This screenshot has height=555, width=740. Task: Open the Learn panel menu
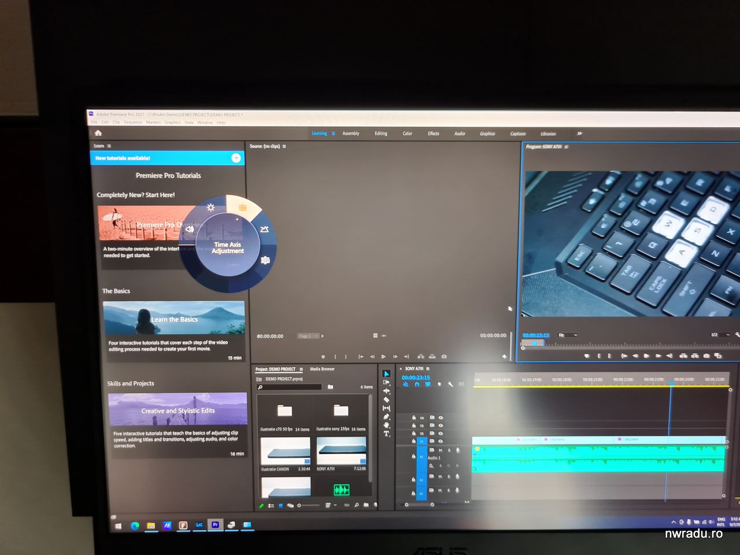pos(109,146)
